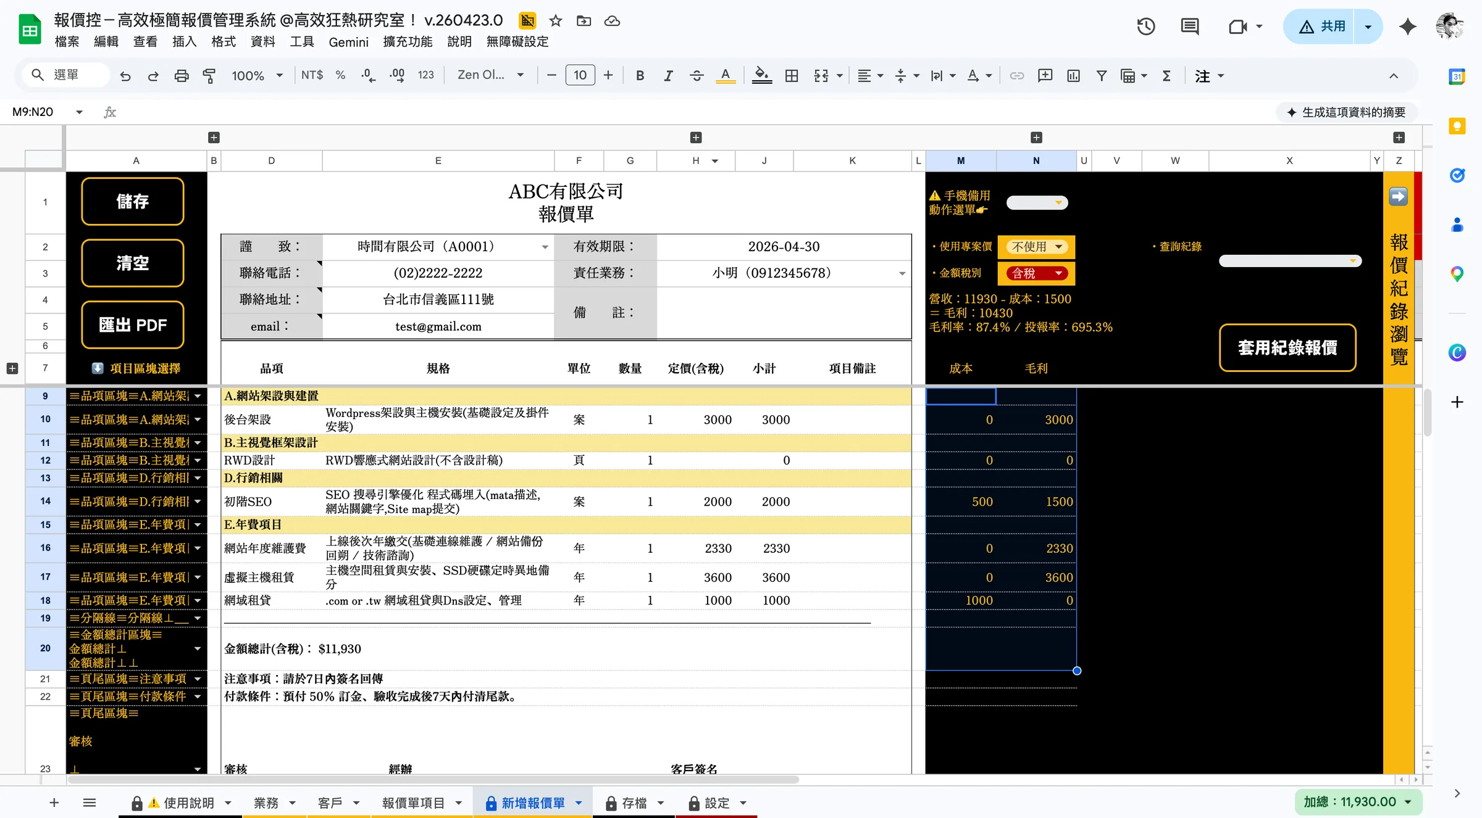Open the all sheets list icon
1482x818 pixels.
pyautogui.click(x=90, y=803)
